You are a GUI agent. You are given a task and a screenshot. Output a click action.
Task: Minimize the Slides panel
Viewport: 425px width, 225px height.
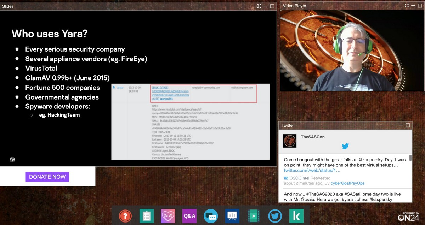tap(265, 6)
